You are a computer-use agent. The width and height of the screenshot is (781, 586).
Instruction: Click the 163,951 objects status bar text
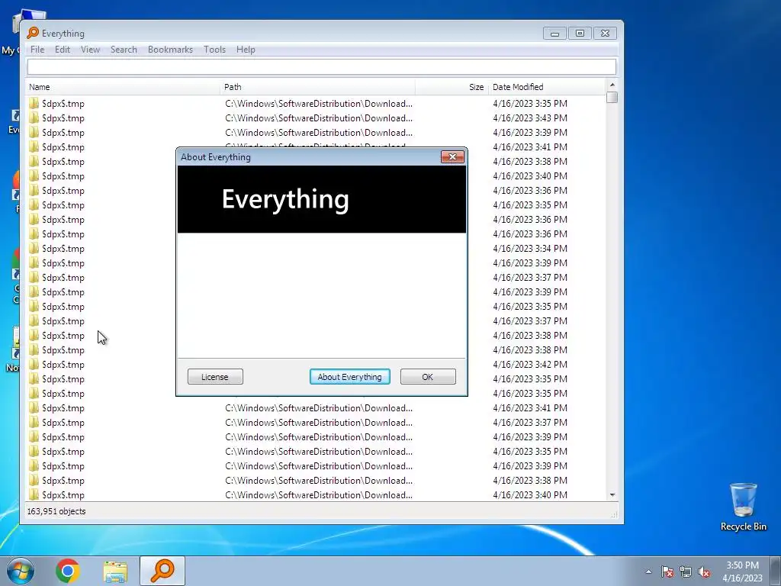56,511
